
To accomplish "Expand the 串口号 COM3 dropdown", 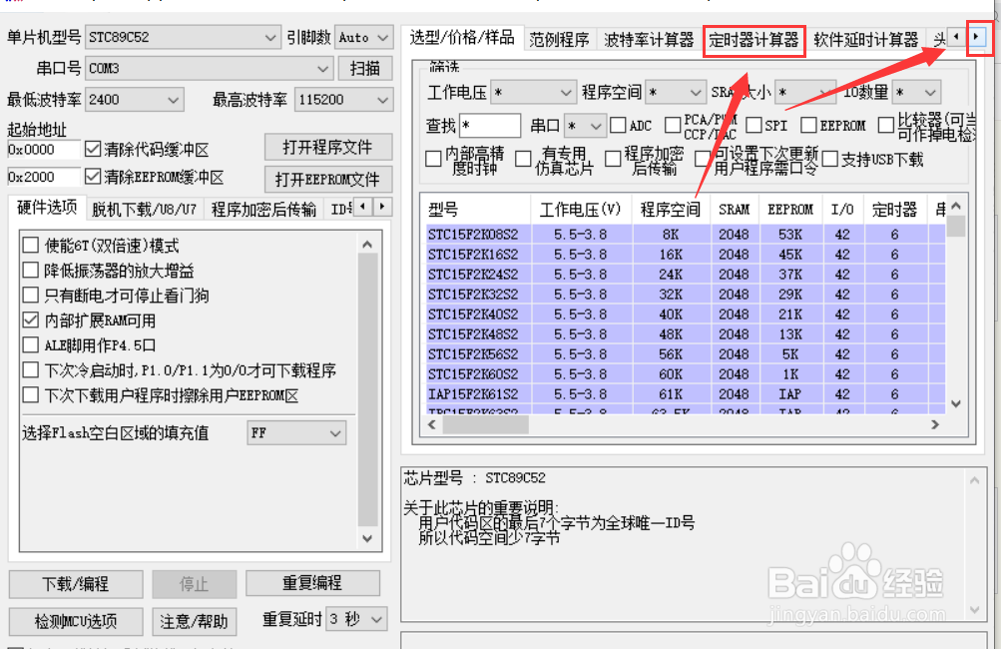I will (x=210, y=68).
